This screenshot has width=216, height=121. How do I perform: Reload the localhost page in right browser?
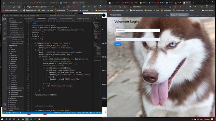(x=120, y=7)
